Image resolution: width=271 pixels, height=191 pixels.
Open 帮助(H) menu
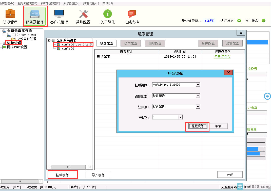[107, 3]
